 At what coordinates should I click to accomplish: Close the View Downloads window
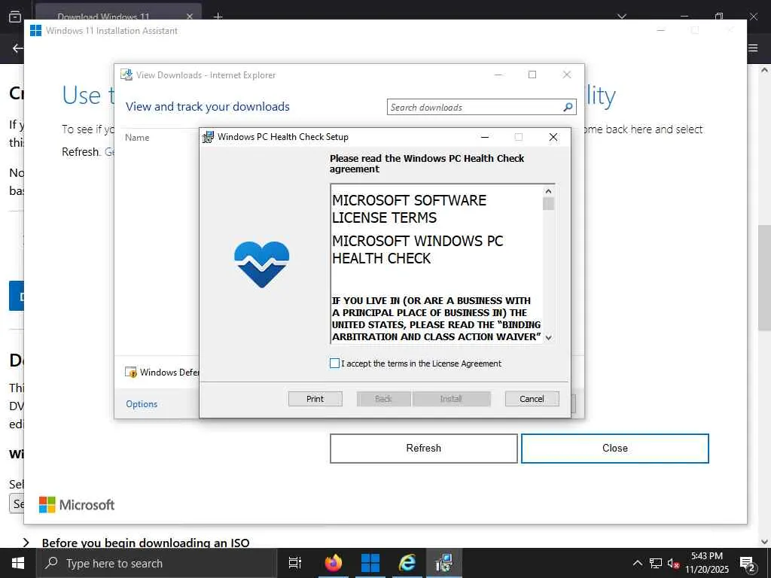tap(566, 75)
